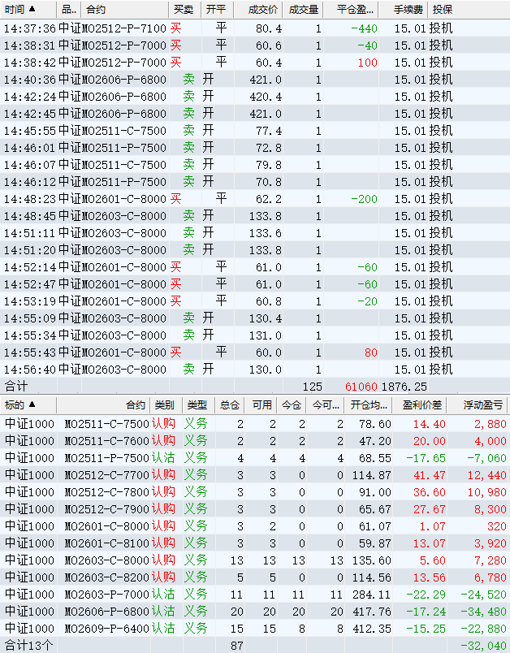
Task: Sort trades by 手续费 column header
Action: (408, 10)
